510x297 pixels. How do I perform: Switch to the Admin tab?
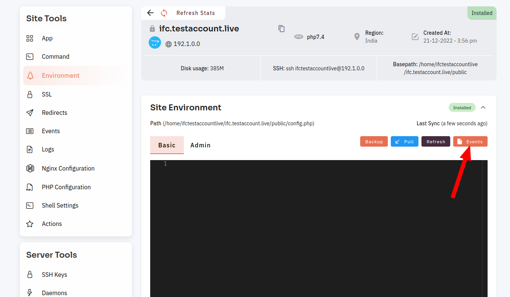coord(201,145)
